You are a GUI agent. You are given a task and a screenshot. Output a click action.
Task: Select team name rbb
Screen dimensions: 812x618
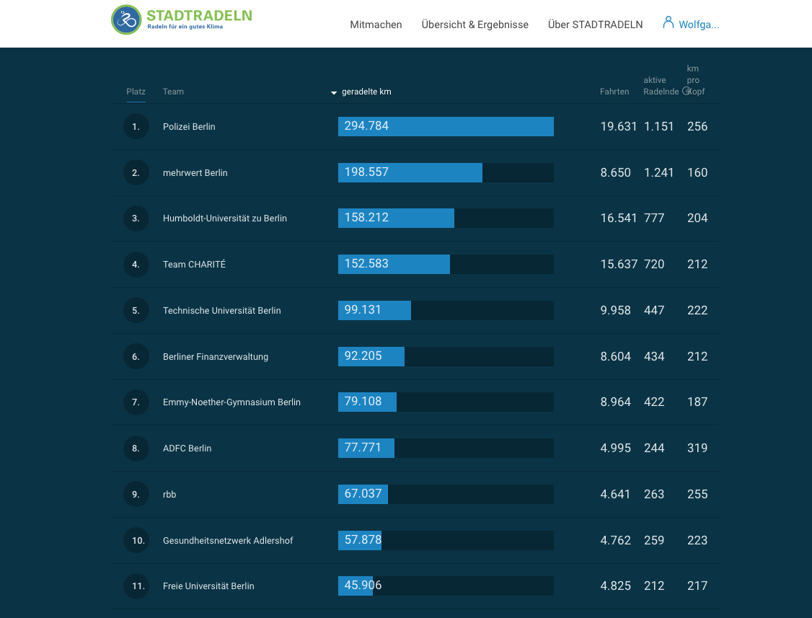[x=169, y=494]
